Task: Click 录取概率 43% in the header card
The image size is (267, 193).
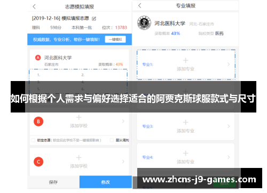Action: (167, 34)
